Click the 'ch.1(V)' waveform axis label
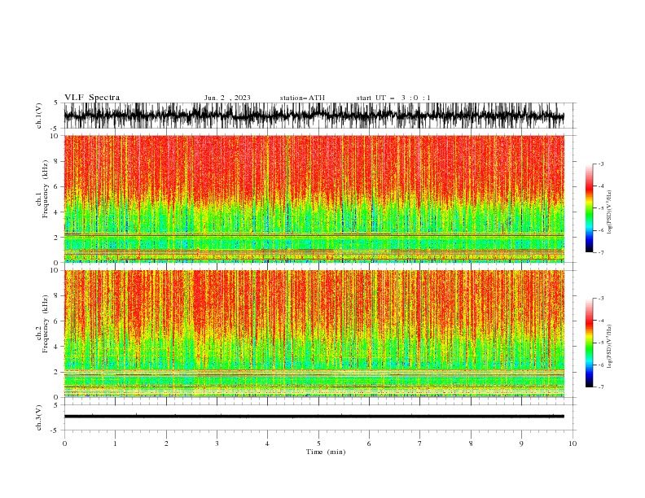The width and height of the screenshot is (645, 498). pos(39,116)
